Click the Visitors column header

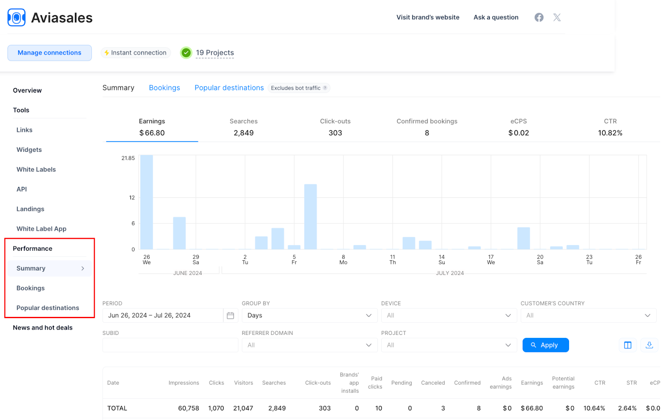point(244,383)
